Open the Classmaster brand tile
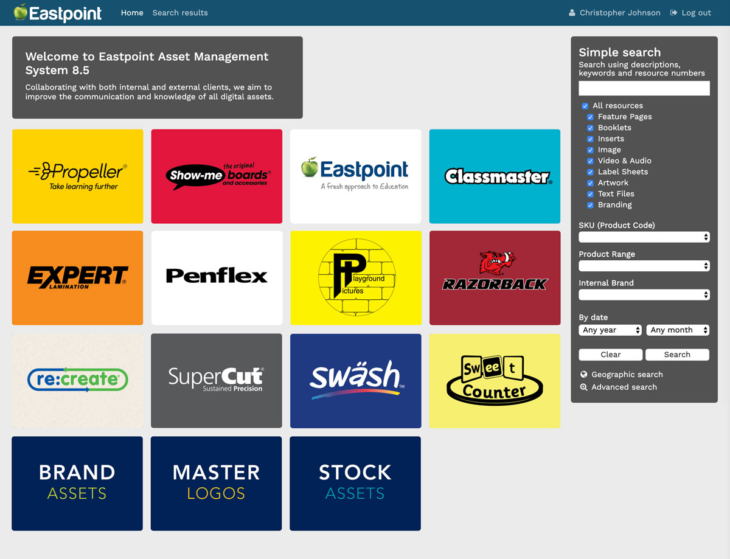This screenshot has height=559, width=730. 495,176
